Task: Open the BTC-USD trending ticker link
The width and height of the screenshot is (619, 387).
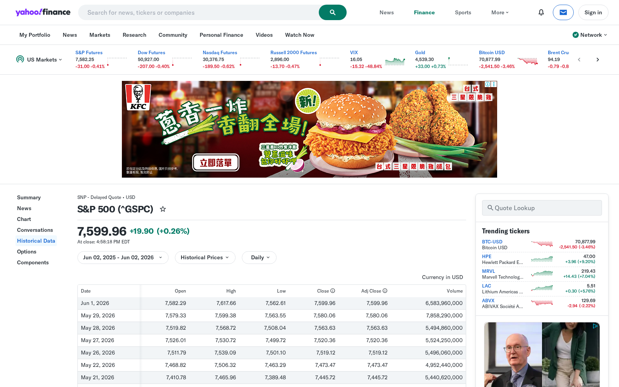Action: click(492, 242)
